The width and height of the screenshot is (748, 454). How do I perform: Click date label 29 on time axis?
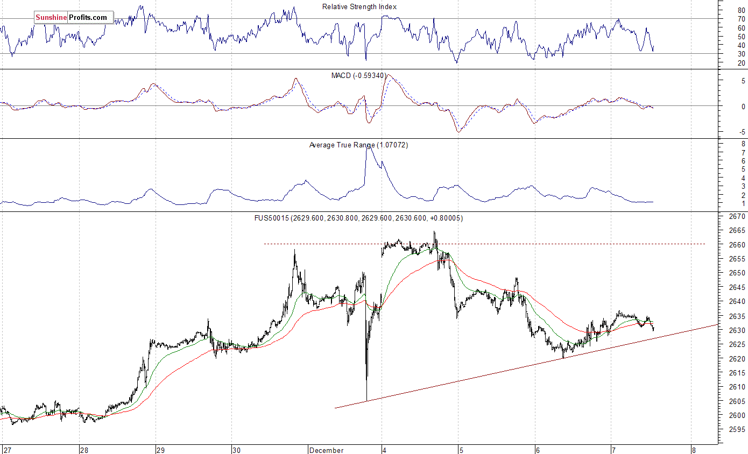coord(160,450)
